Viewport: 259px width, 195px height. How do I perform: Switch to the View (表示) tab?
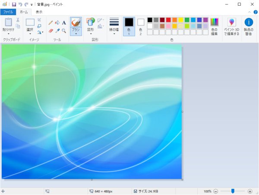coord(39,12)
